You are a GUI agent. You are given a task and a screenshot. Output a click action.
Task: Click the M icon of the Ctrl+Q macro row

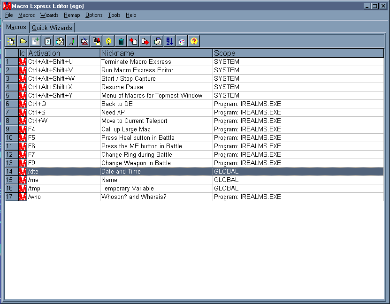pos(23,104)
